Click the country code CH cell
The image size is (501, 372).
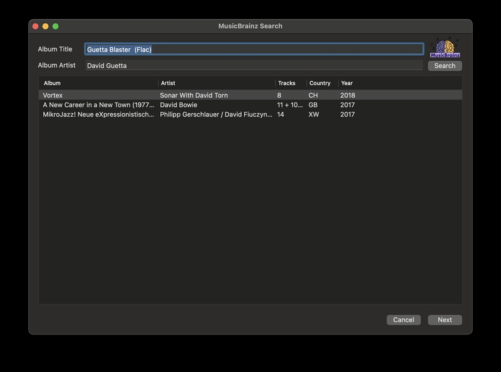point(313,95)
